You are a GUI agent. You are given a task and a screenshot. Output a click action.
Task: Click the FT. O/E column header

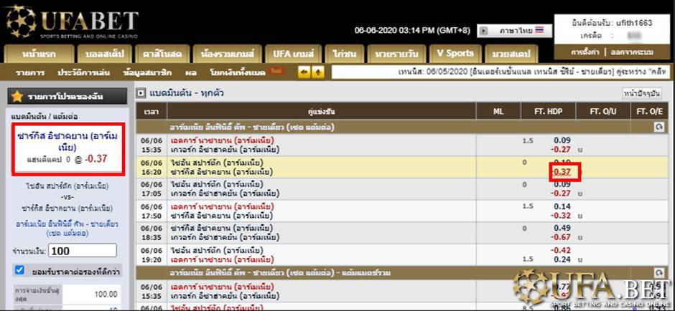pos(650,112)
